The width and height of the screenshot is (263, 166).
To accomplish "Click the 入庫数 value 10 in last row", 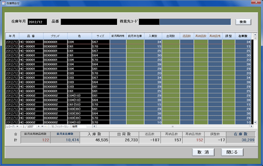I will [153, 122].
